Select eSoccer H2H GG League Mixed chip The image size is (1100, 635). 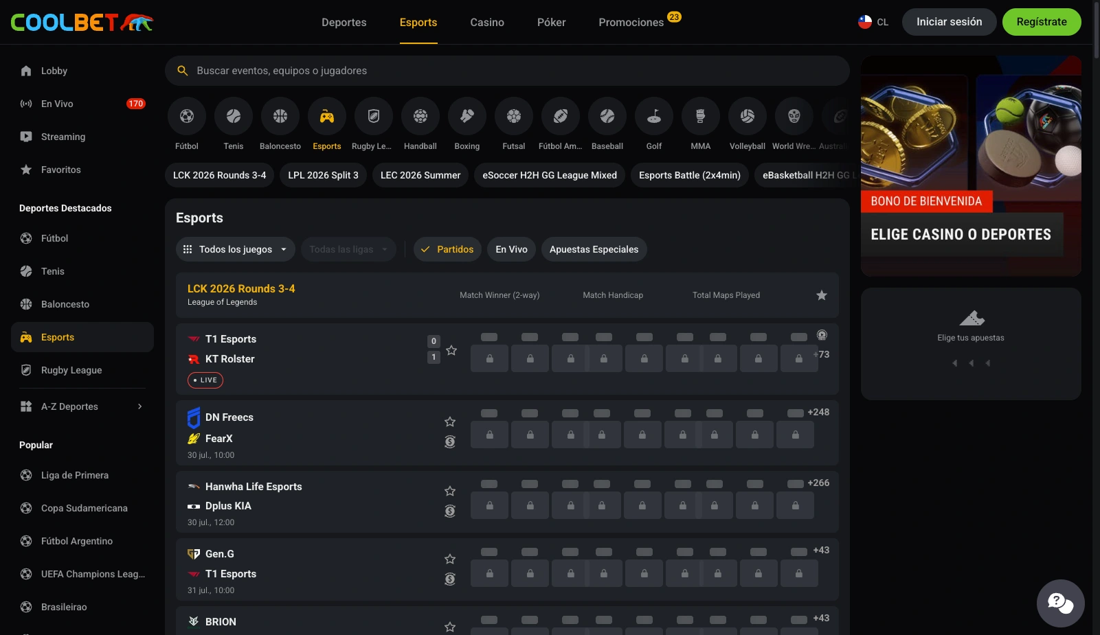point(550,175)
